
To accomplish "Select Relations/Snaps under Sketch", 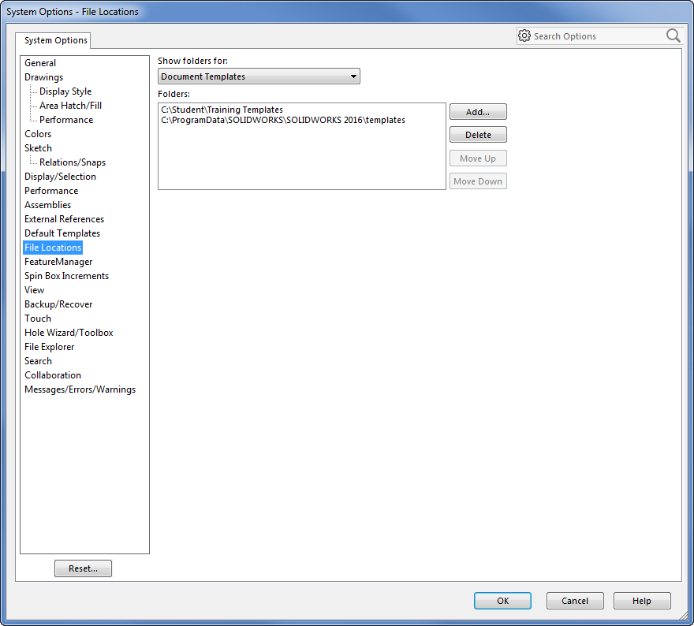I will pyautogui.click(x=73, y=162).
